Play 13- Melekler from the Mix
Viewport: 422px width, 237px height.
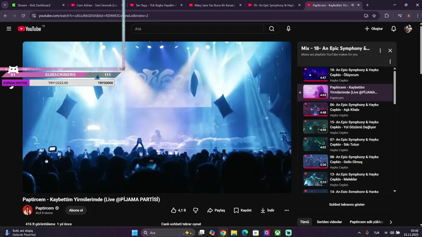346,179
